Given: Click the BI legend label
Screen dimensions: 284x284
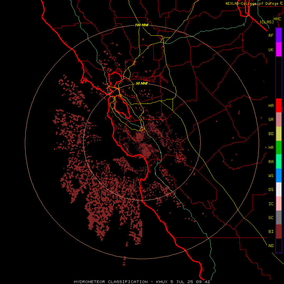Looking at the screenshot, I should (x=271, y=232).
